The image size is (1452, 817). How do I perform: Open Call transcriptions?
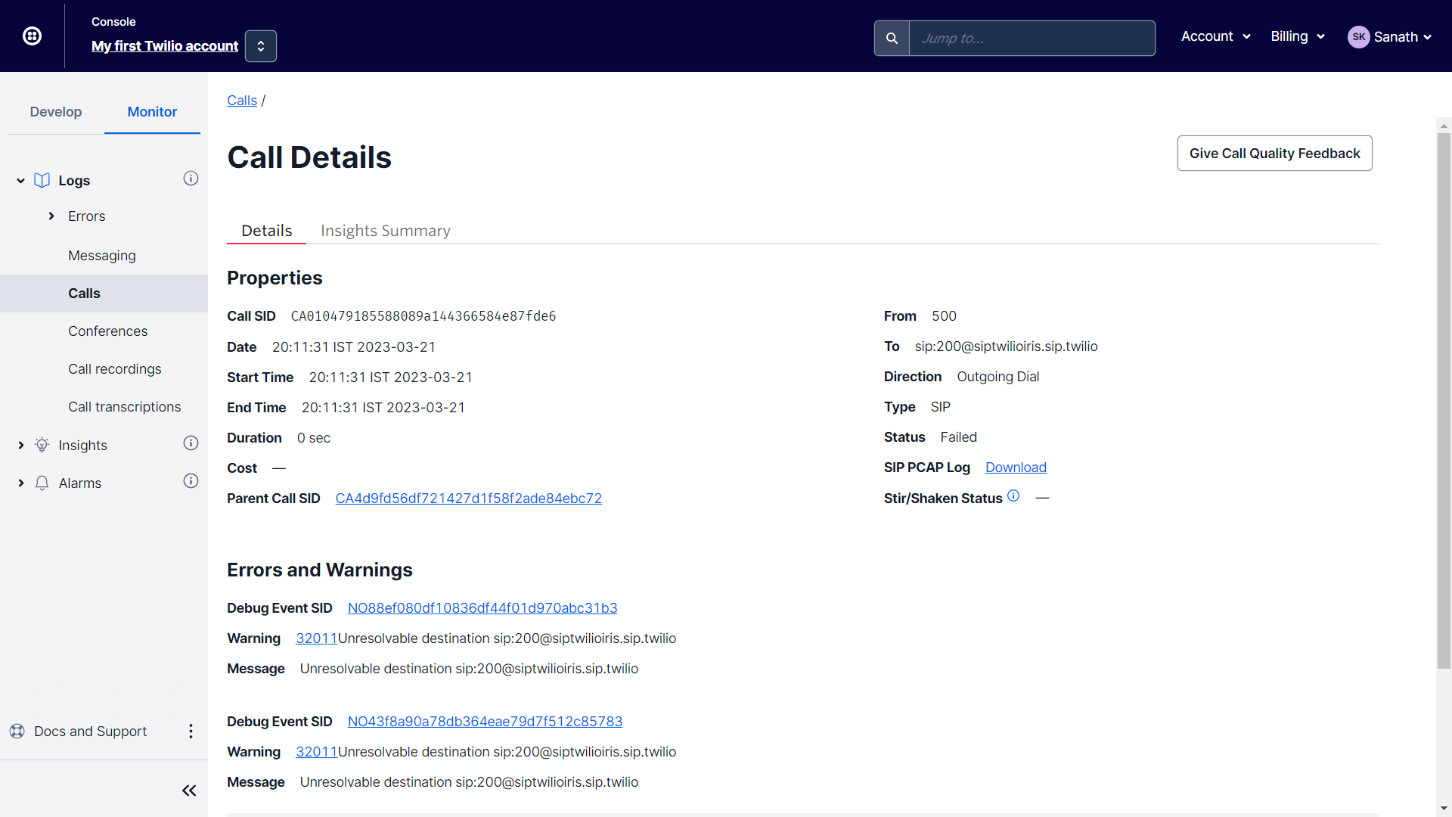coord(125,407)
